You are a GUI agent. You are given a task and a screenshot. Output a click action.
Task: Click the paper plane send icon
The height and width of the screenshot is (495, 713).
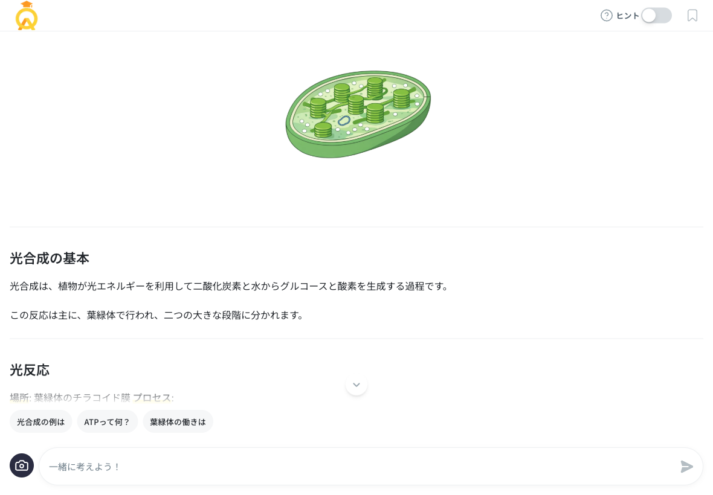coord(687,467)
